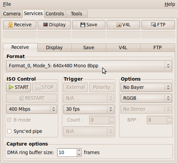Screen dimensions: 178x164
Task: Start the FTP service mail icon button
Action: (x=158, y=25)
